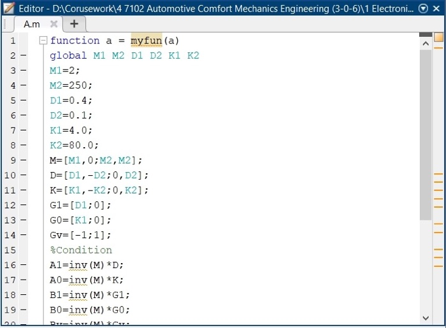Screen dimensions: 446x328
Task: Set breakpoint dash on line 3
Action: click(x=24, y=70)
